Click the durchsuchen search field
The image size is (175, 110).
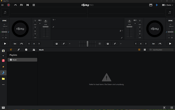coord(161,50)
